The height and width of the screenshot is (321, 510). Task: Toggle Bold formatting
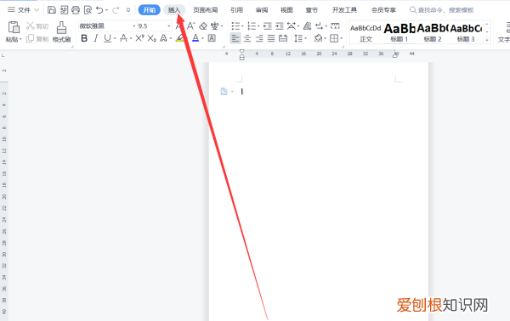tap(84, 38)
